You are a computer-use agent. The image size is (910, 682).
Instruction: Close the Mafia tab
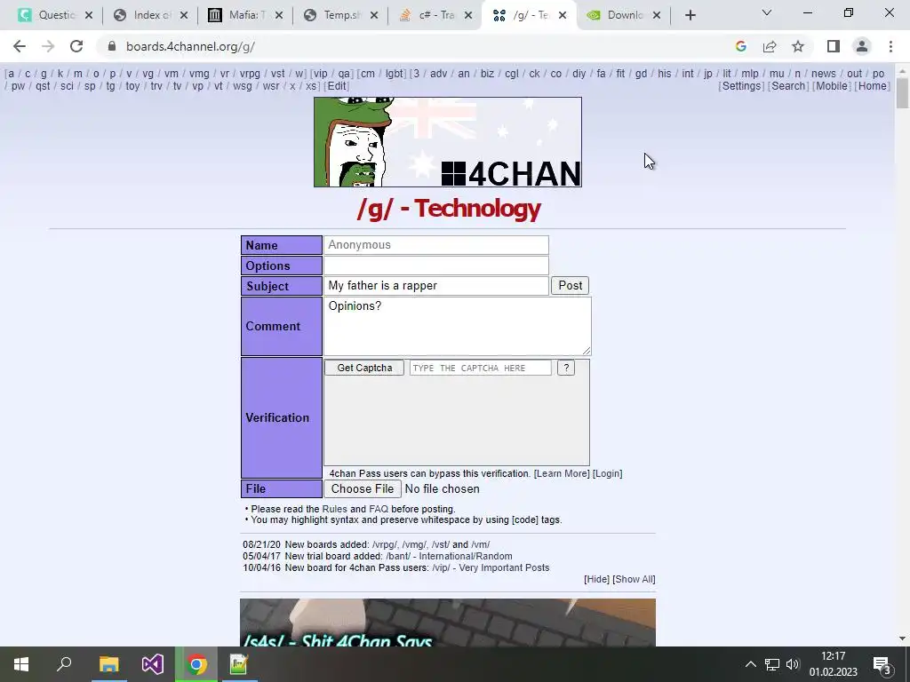[279, 15]
